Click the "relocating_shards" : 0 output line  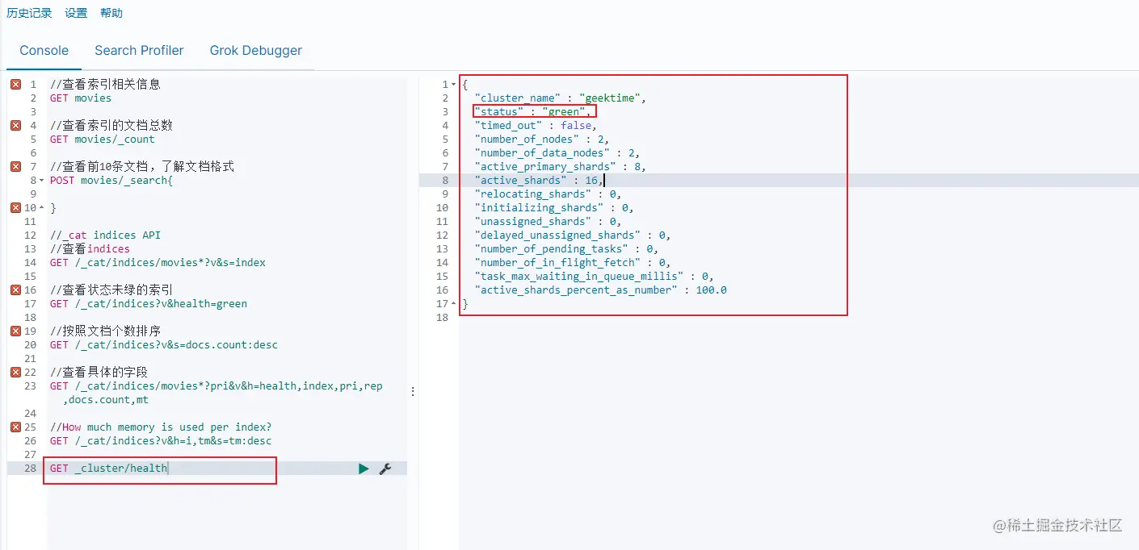click(x=548, y=194)
